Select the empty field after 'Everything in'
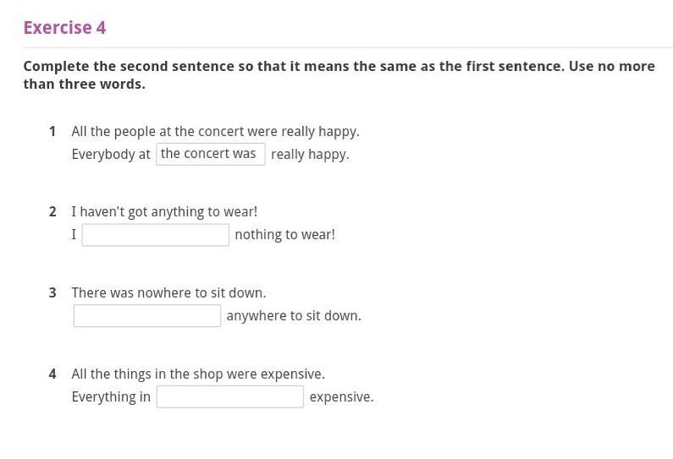The width and height of the screenshot is (673, 459). (230, 397)
